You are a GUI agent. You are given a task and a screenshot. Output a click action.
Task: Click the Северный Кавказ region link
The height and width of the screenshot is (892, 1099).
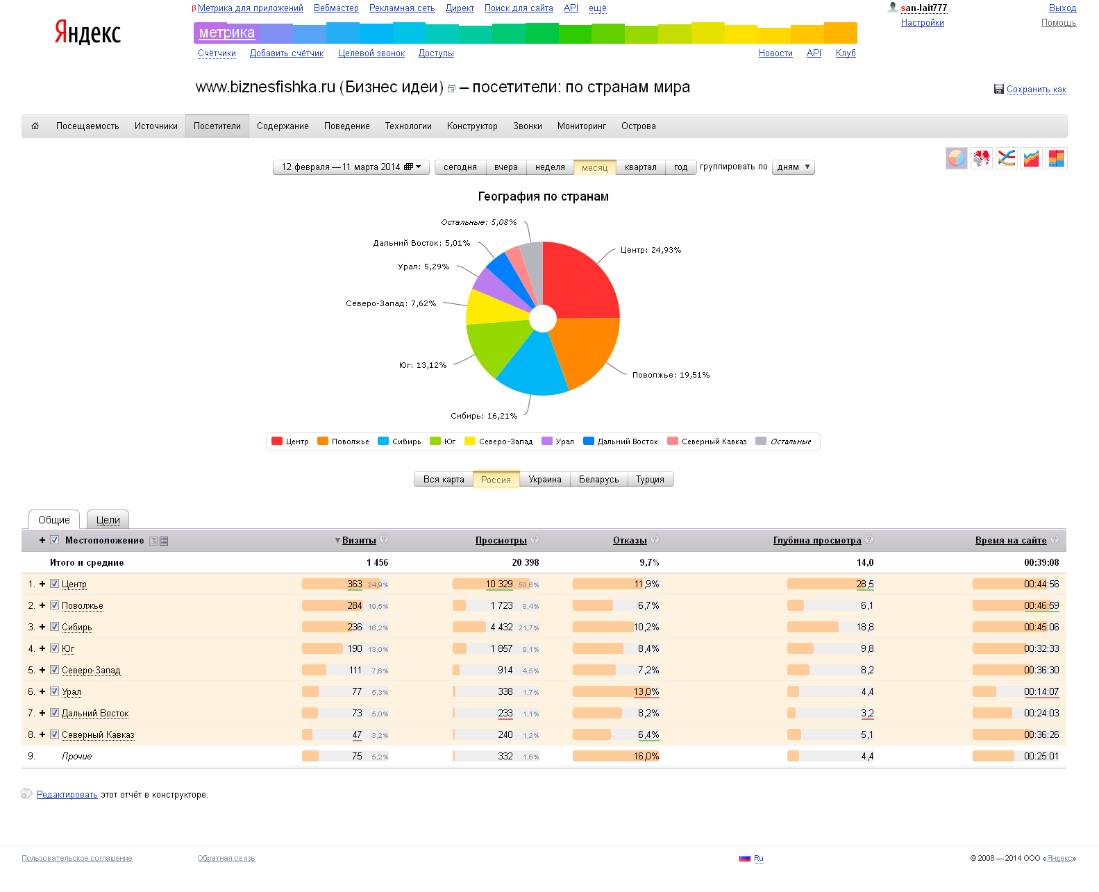pos(98,734)
